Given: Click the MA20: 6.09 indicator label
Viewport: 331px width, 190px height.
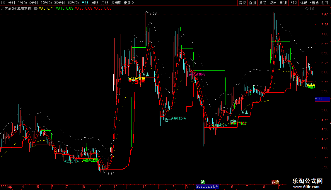Looking at the screenshot, I should [x=83, y=8].
